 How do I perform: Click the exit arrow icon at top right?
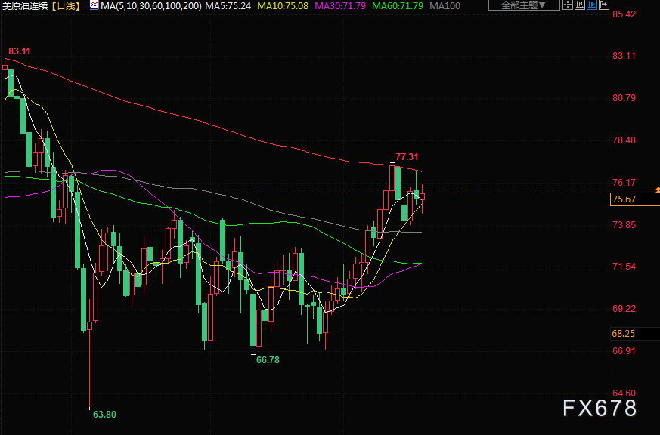[x=603, y=5]
